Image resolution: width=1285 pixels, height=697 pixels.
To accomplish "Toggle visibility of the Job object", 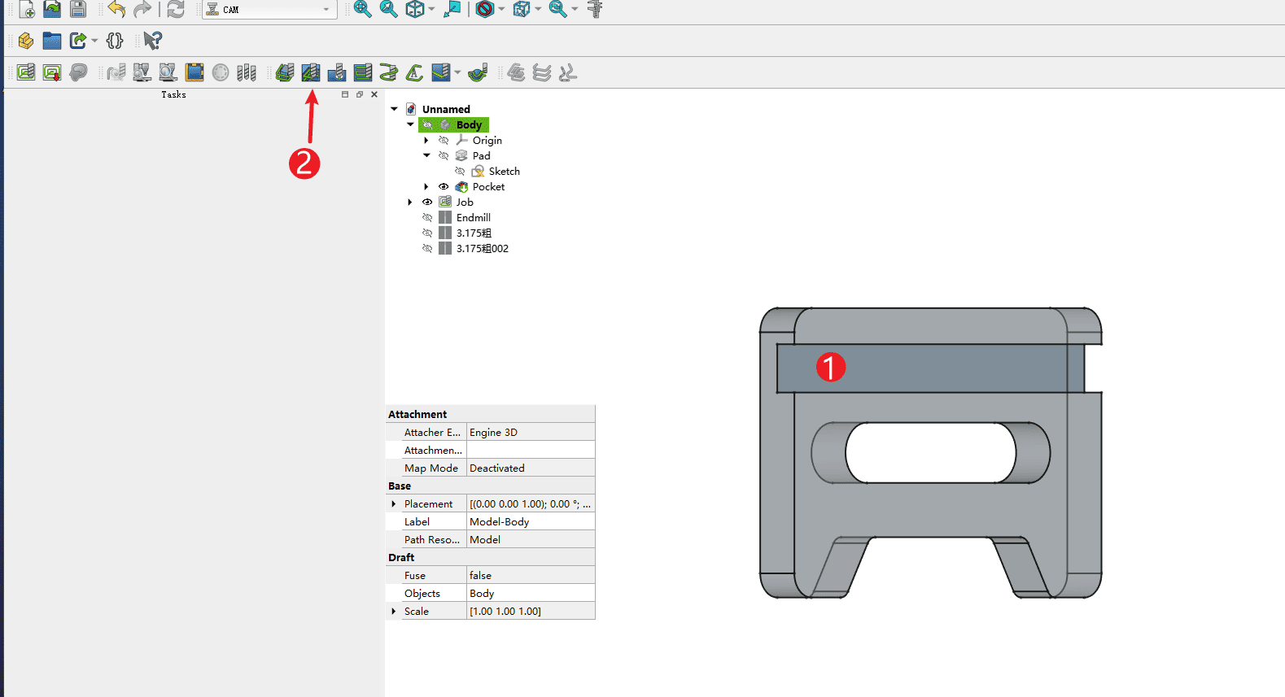I will click(x=427, y=203).
